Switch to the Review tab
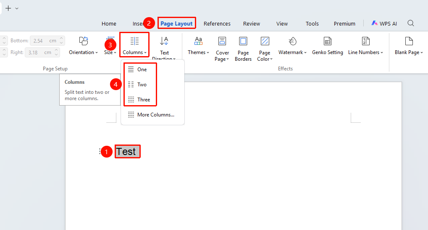428x230 pixels. coord(252,24)
